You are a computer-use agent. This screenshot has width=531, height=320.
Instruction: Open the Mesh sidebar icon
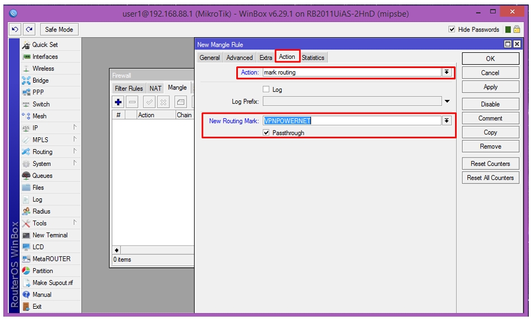tap(26, 116)
